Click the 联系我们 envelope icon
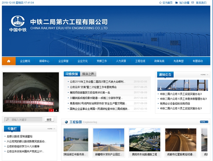213x161 pixels. click(x=193, y=3)
